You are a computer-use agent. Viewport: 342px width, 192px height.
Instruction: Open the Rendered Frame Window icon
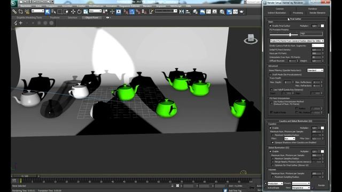pyautogui.click(x=235, y=12)
